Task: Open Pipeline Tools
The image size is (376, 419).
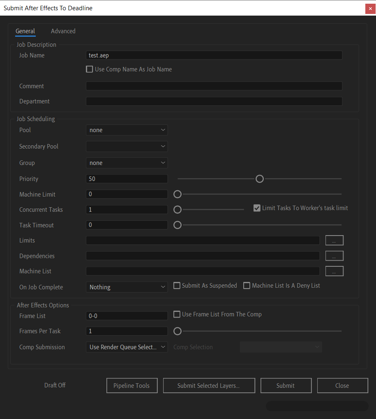Action: point(131,386)
